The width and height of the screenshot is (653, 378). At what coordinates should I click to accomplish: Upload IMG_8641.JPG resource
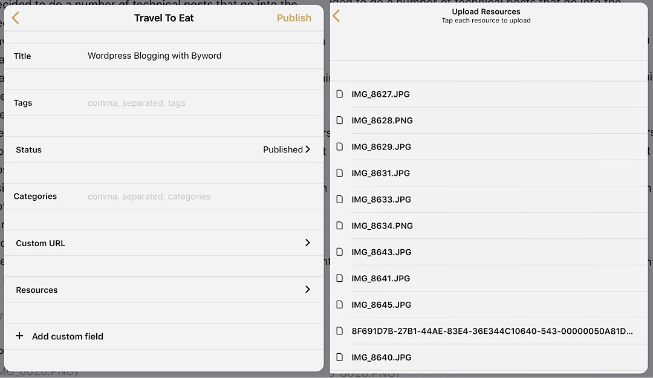coord(489,278)
